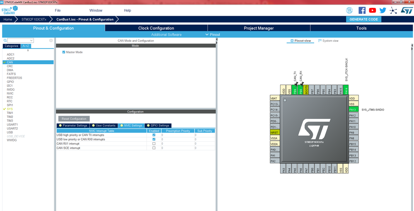Open the Help menu

point(128,10)
